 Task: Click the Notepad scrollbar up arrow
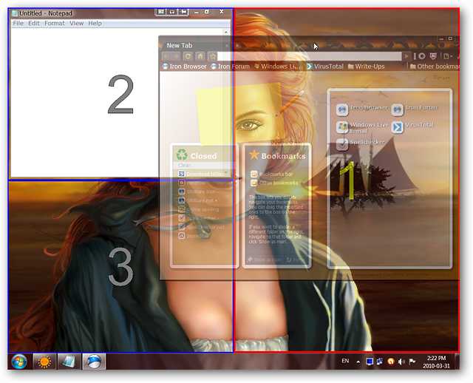coord(226,32)
